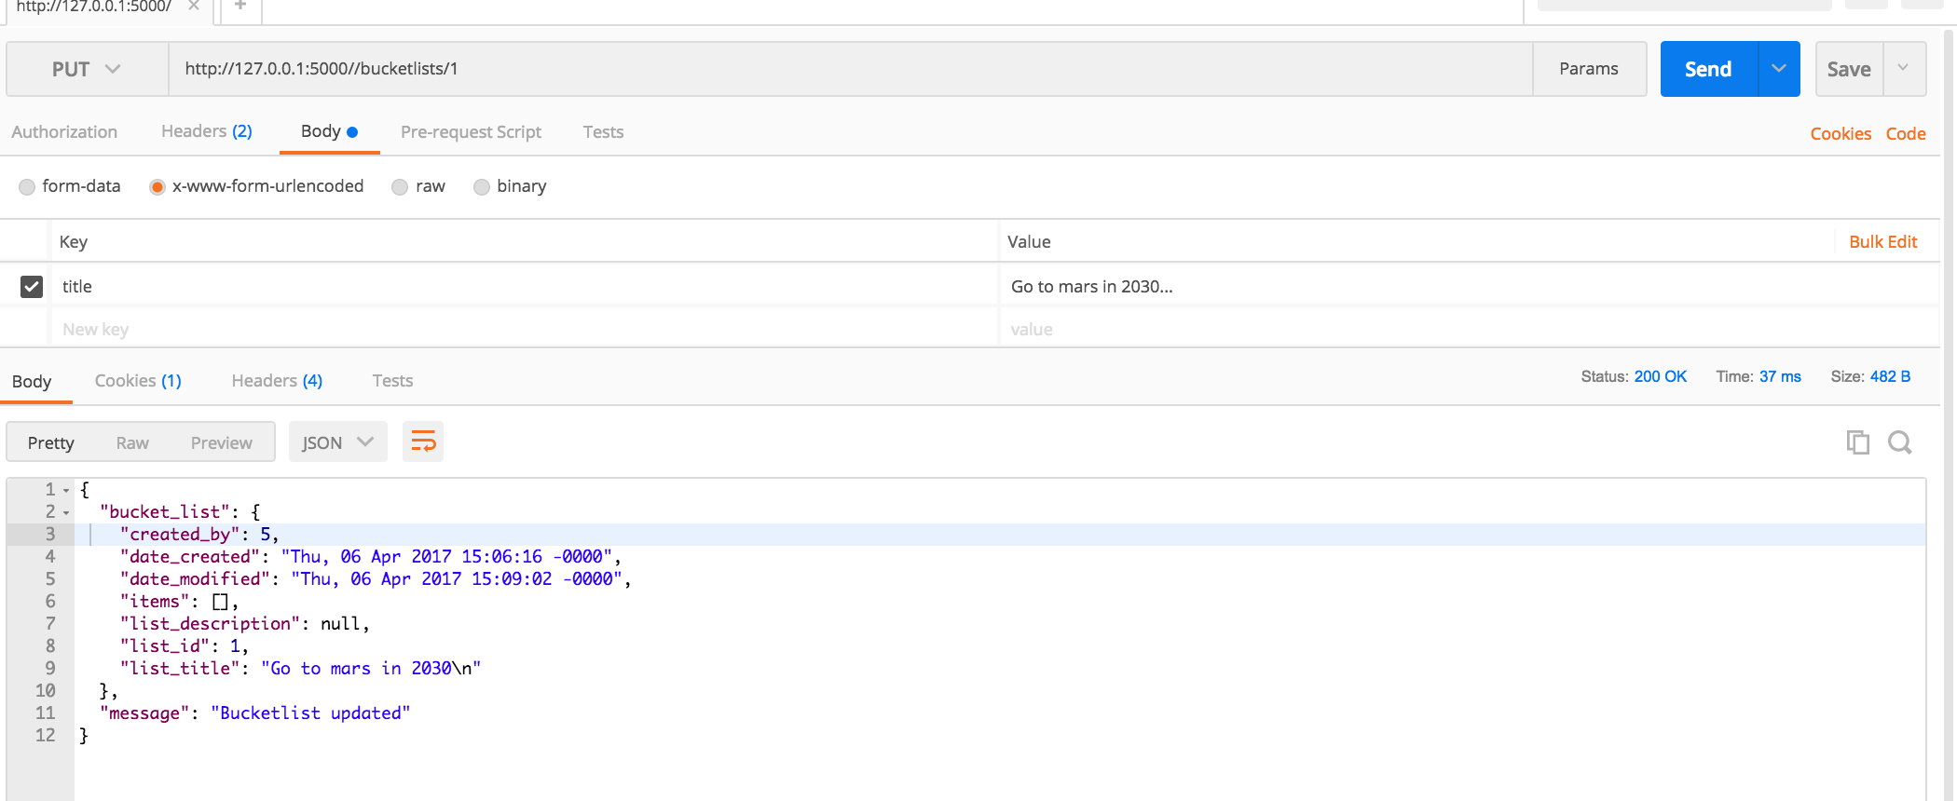Add a new request tab with plus
The height and width of the screenshot is (801, 1957).
coord(240,6)
